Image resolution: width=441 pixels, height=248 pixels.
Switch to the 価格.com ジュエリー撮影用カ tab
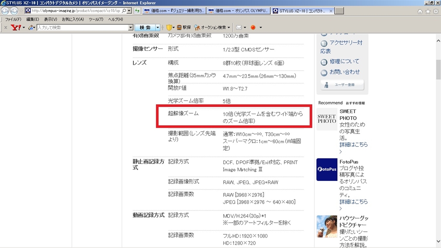click(174, 11)
